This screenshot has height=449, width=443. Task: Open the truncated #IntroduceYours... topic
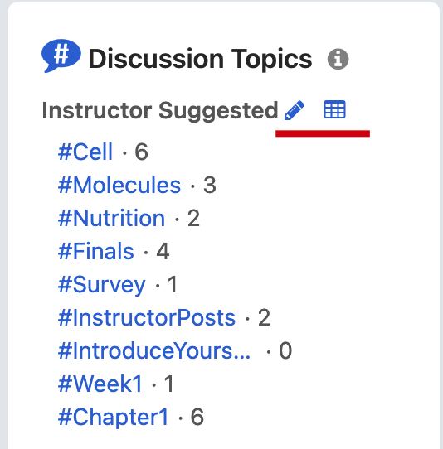(154, 351)
